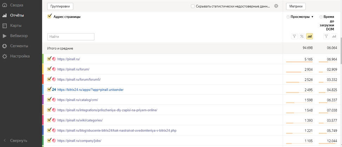
Task: Switch Просмотры to percentage view
Action: [302, 36]
